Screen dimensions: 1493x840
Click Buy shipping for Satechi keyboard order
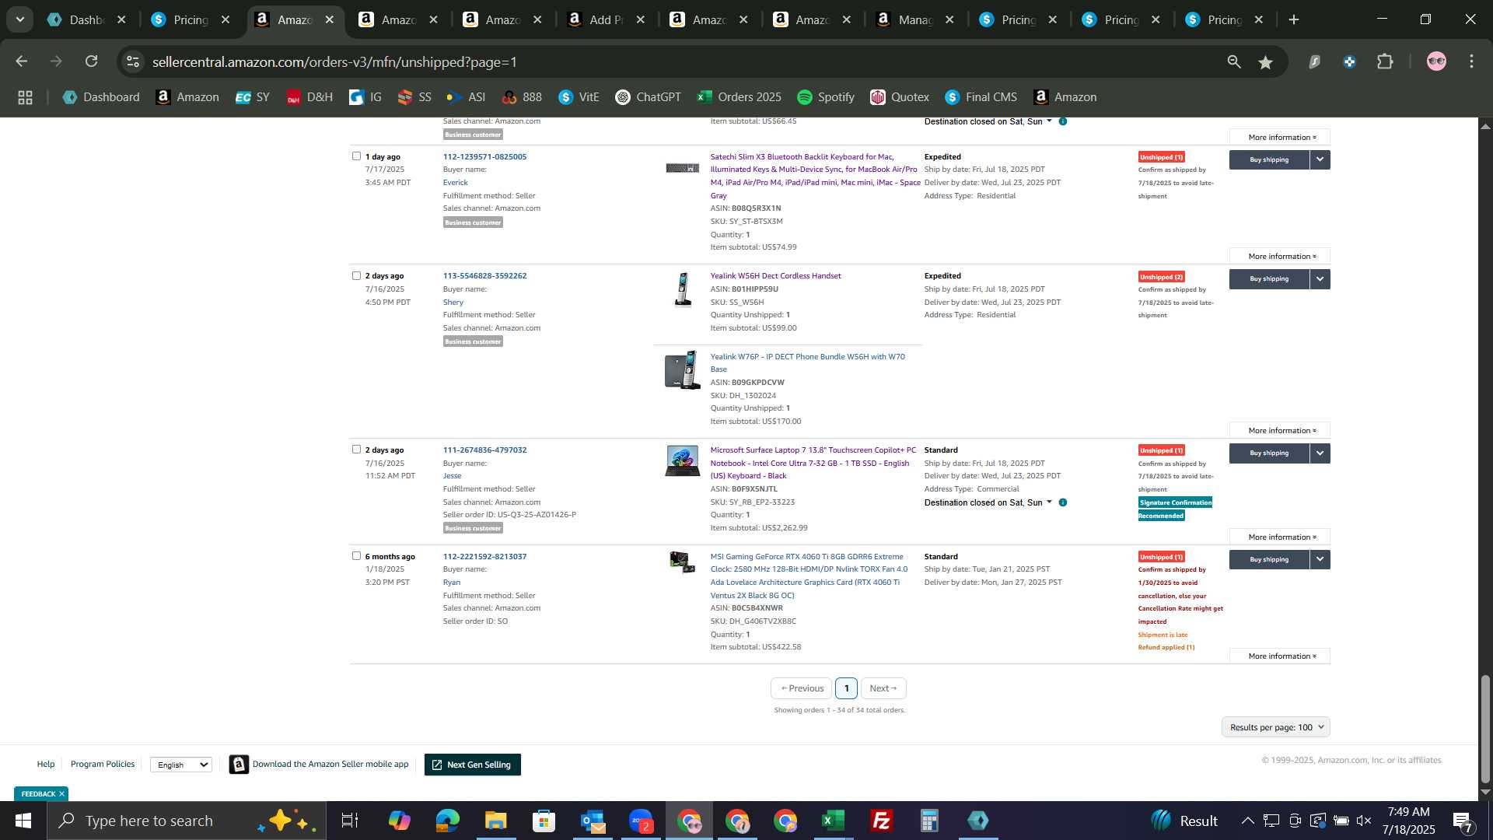pyautogui.click(x=1269, y=159)
